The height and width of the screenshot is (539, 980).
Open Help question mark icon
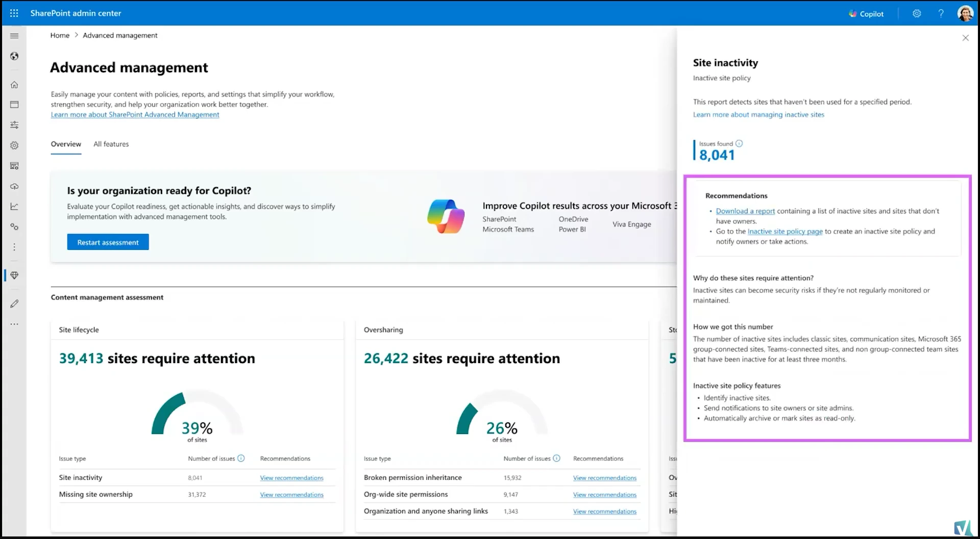tap(941, 14)
